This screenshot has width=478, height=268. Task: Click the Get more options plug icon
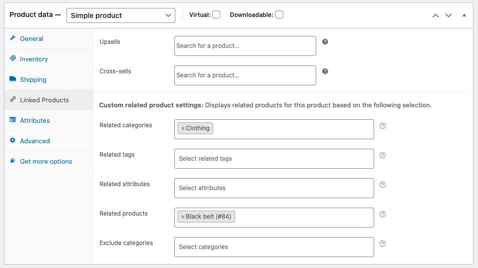(13, 161)
